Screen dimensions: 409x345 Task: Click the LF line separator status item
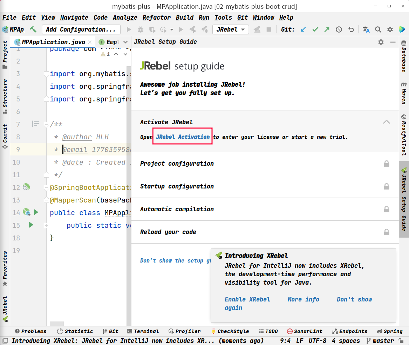coord(299,340)
